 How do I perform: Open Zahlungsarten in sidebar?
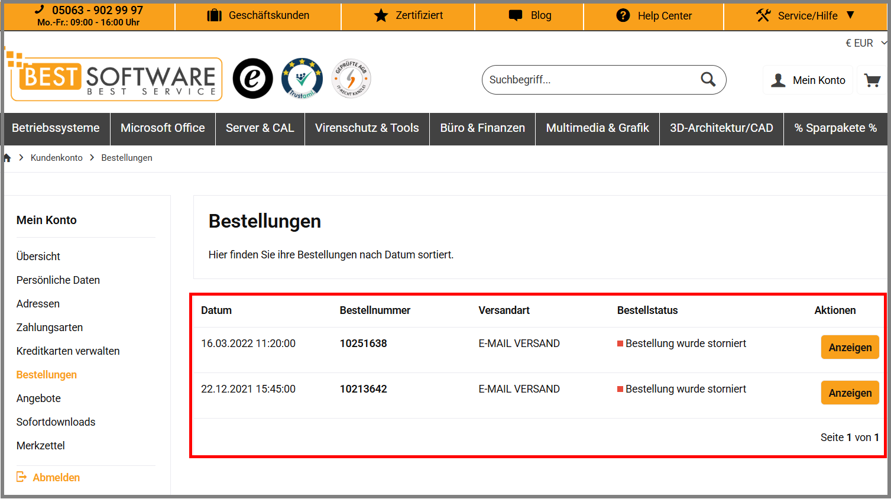click(50, 328)
